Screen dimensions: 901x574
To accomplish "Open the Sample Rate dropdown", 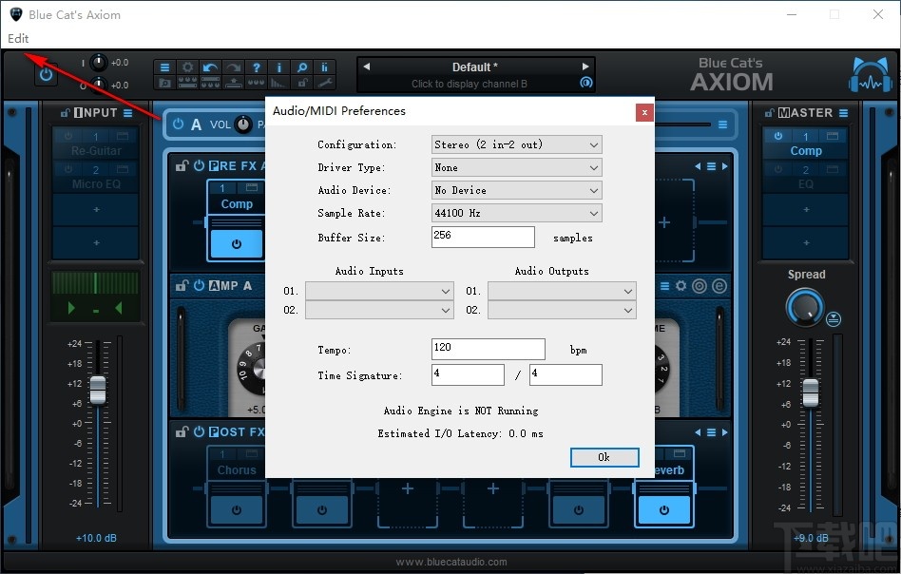I will [516, 213].
